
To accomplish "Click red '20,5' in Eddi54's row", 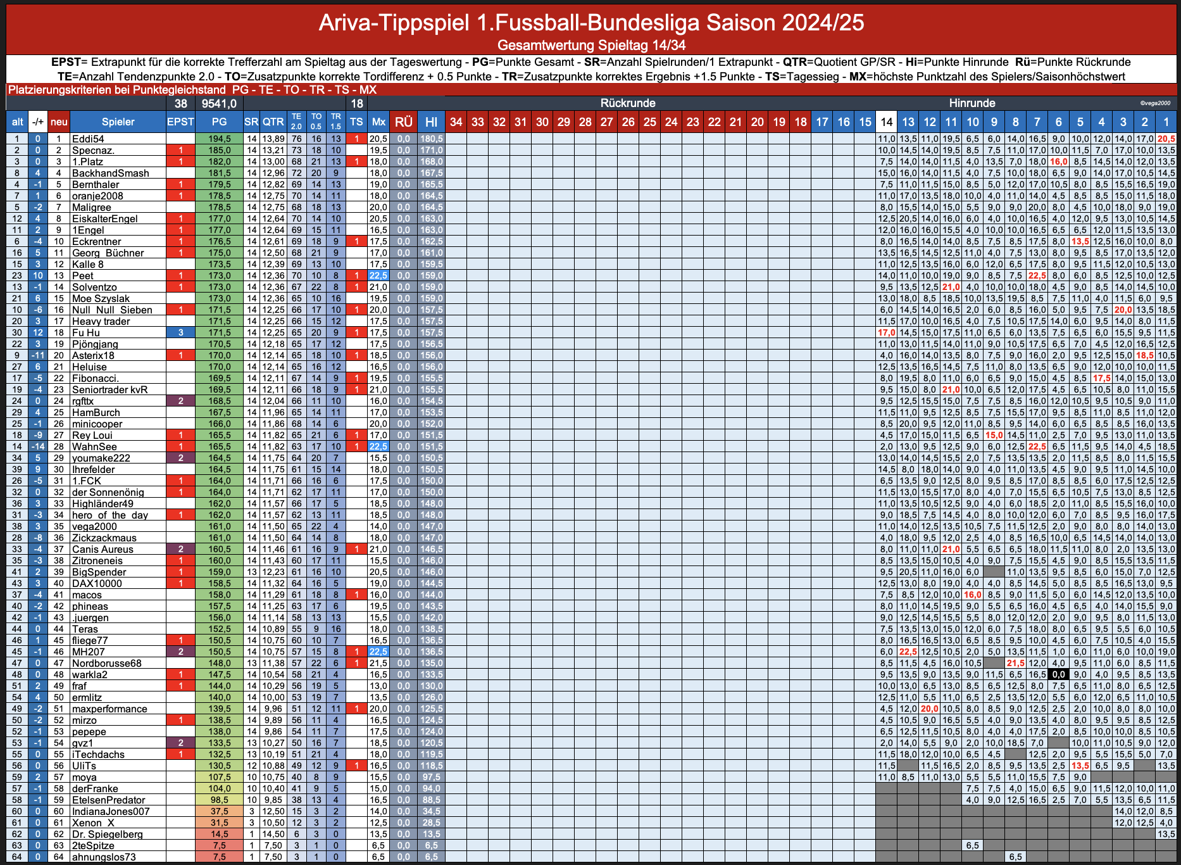I will click(x=1166, y=139).
